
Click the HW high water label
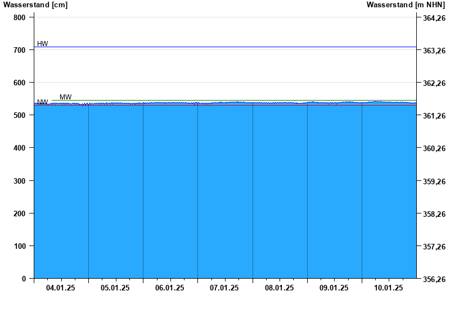click(43, 44)
